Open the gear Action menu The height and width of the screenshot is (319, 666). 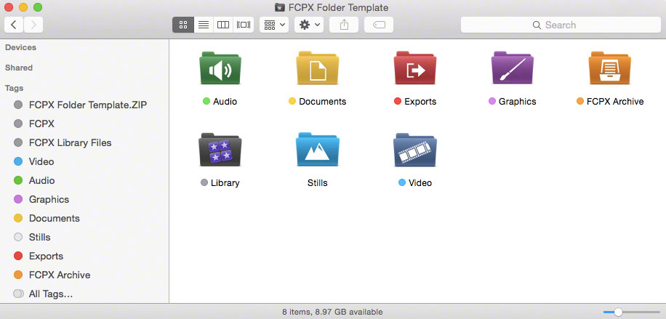pos(309,25)
